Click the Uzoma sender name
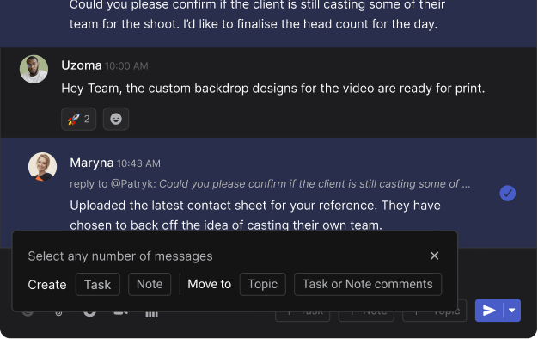The width and height of the screenshot is (538, 339). click(x=82, y=65)
